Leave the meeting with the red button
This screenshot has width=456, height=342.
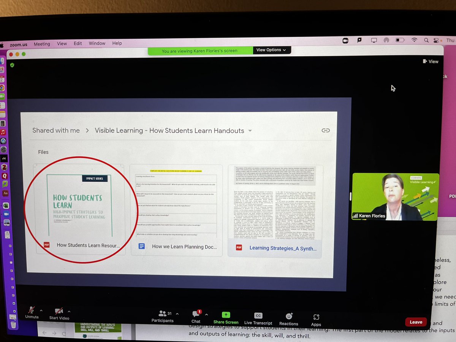[416, 322]
